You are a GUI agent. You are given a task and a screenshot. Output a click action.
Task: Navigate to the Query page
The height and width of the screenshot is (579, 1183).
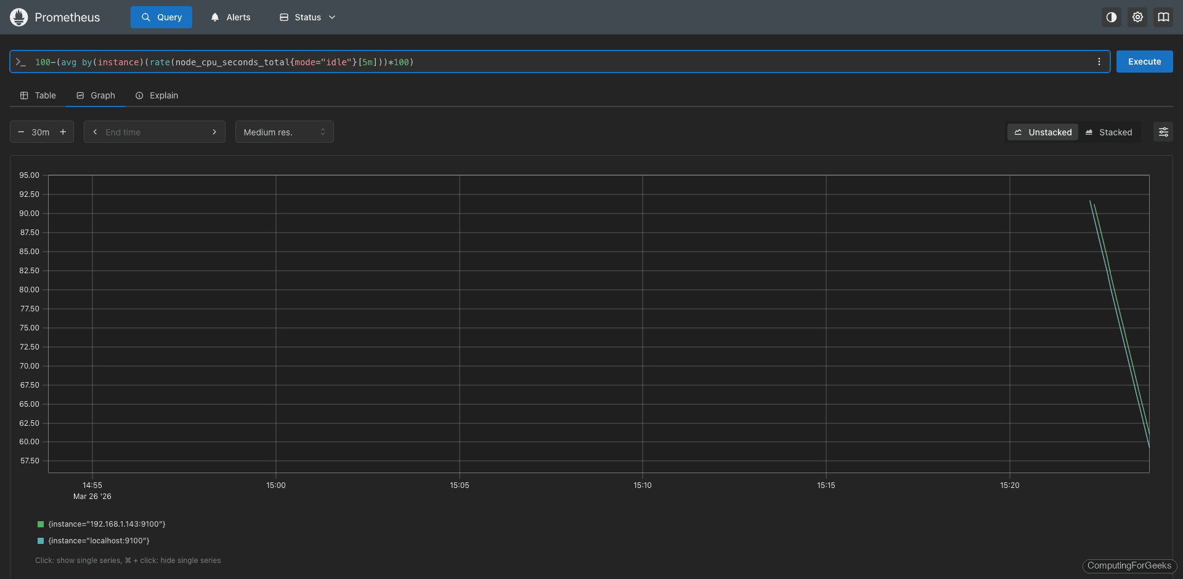[x=161, y=17]
